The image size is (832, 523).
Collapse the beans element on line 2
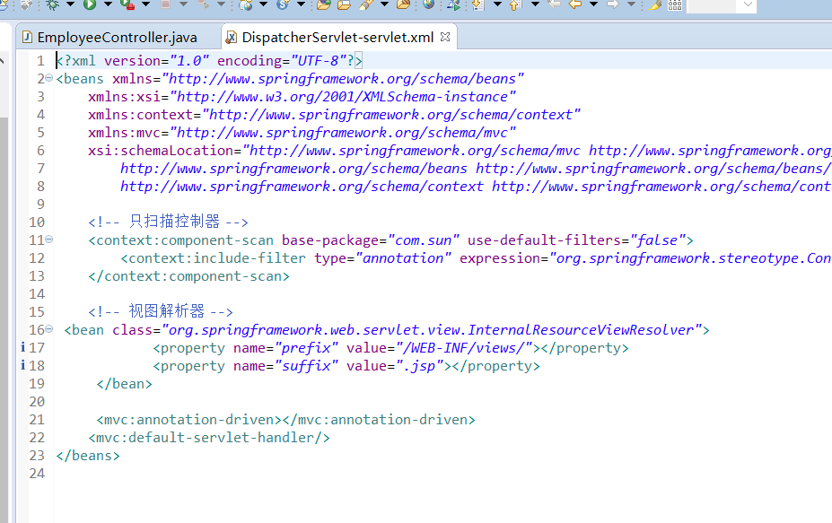(48, 78)
